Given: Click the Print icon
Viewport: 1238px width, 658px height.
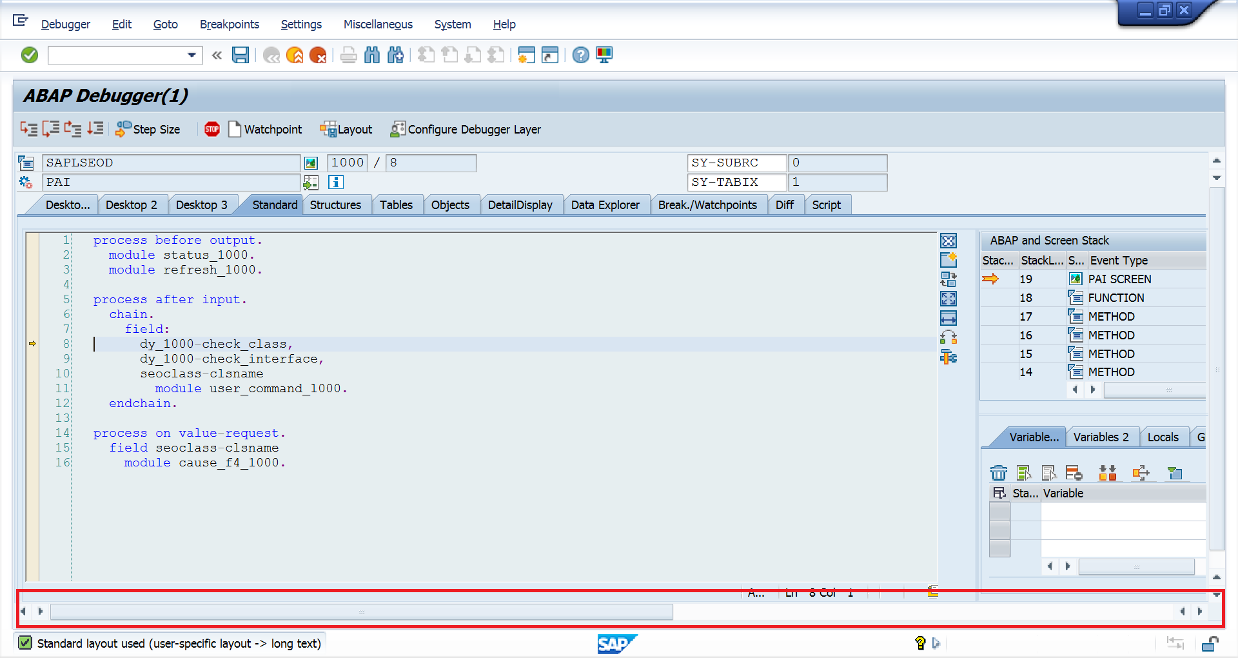Looking at the screenshot, I should pyautogui.click(x=348, y=55).
